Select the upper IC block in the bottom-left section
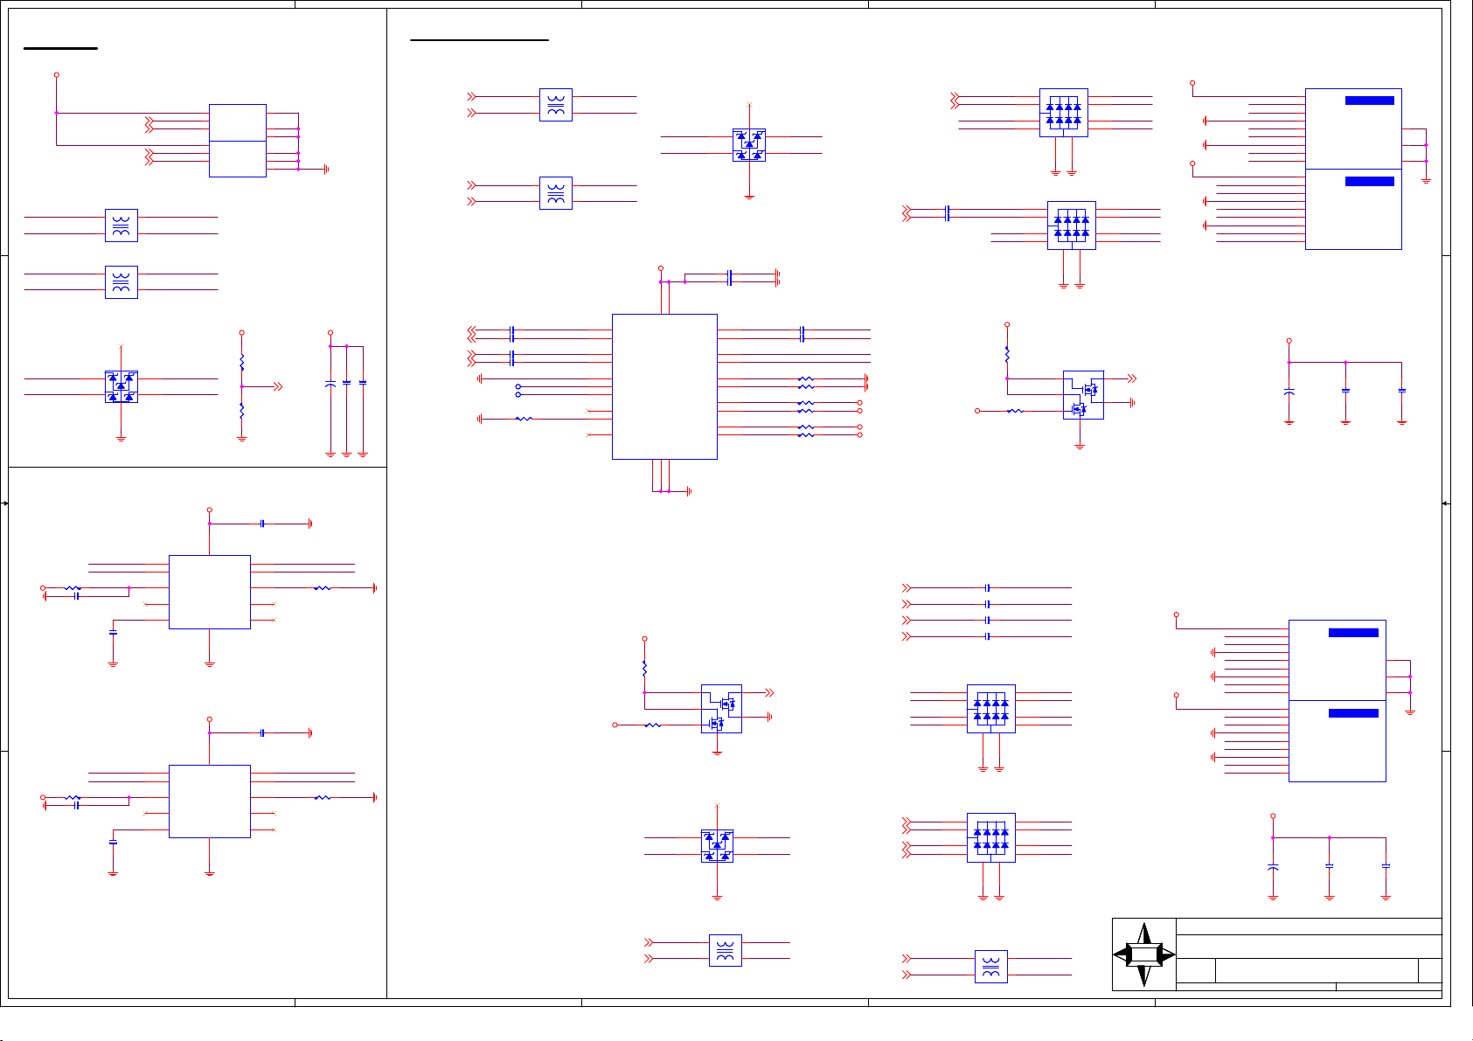 210,592
